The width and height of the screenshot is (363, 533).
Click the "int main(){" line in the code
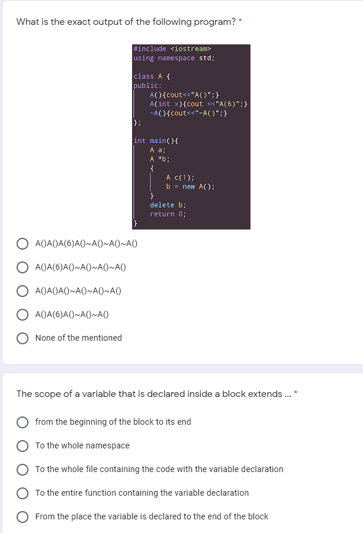pyautogui.click(x=155, y=141)
